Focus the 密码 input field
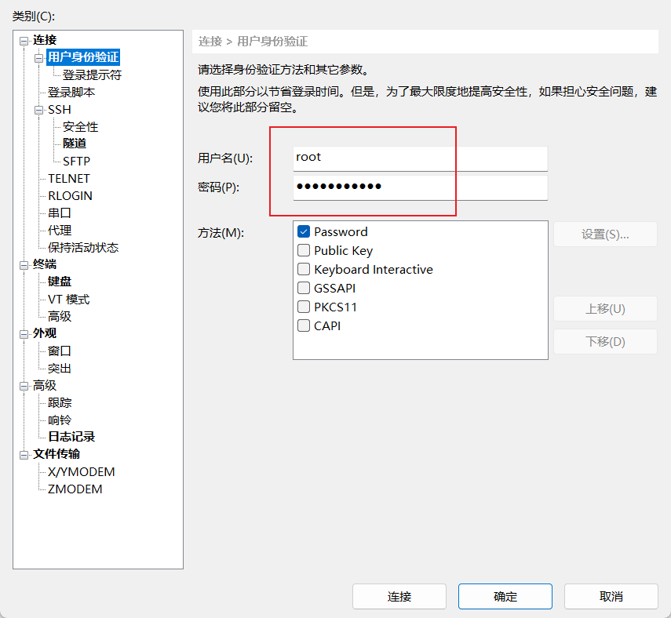This screenshot has height=618, width=671. (x=420, y=187)
